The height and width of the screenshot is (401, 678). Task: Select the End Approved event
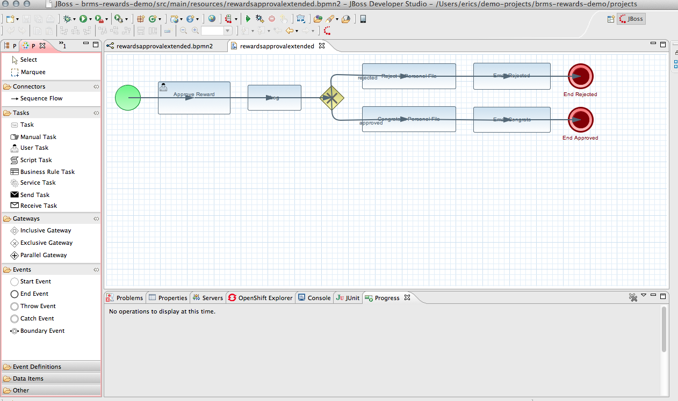[x=580, y=120]
